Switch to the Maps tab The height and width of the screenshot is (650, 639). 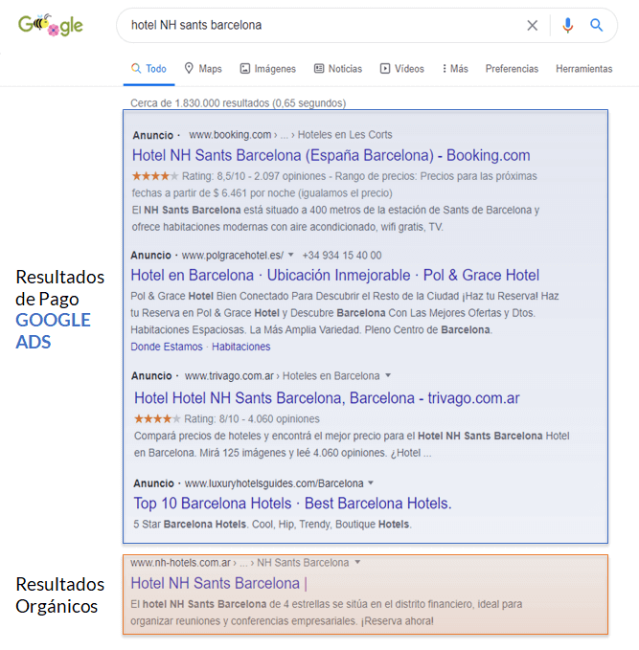pos(203,68)
